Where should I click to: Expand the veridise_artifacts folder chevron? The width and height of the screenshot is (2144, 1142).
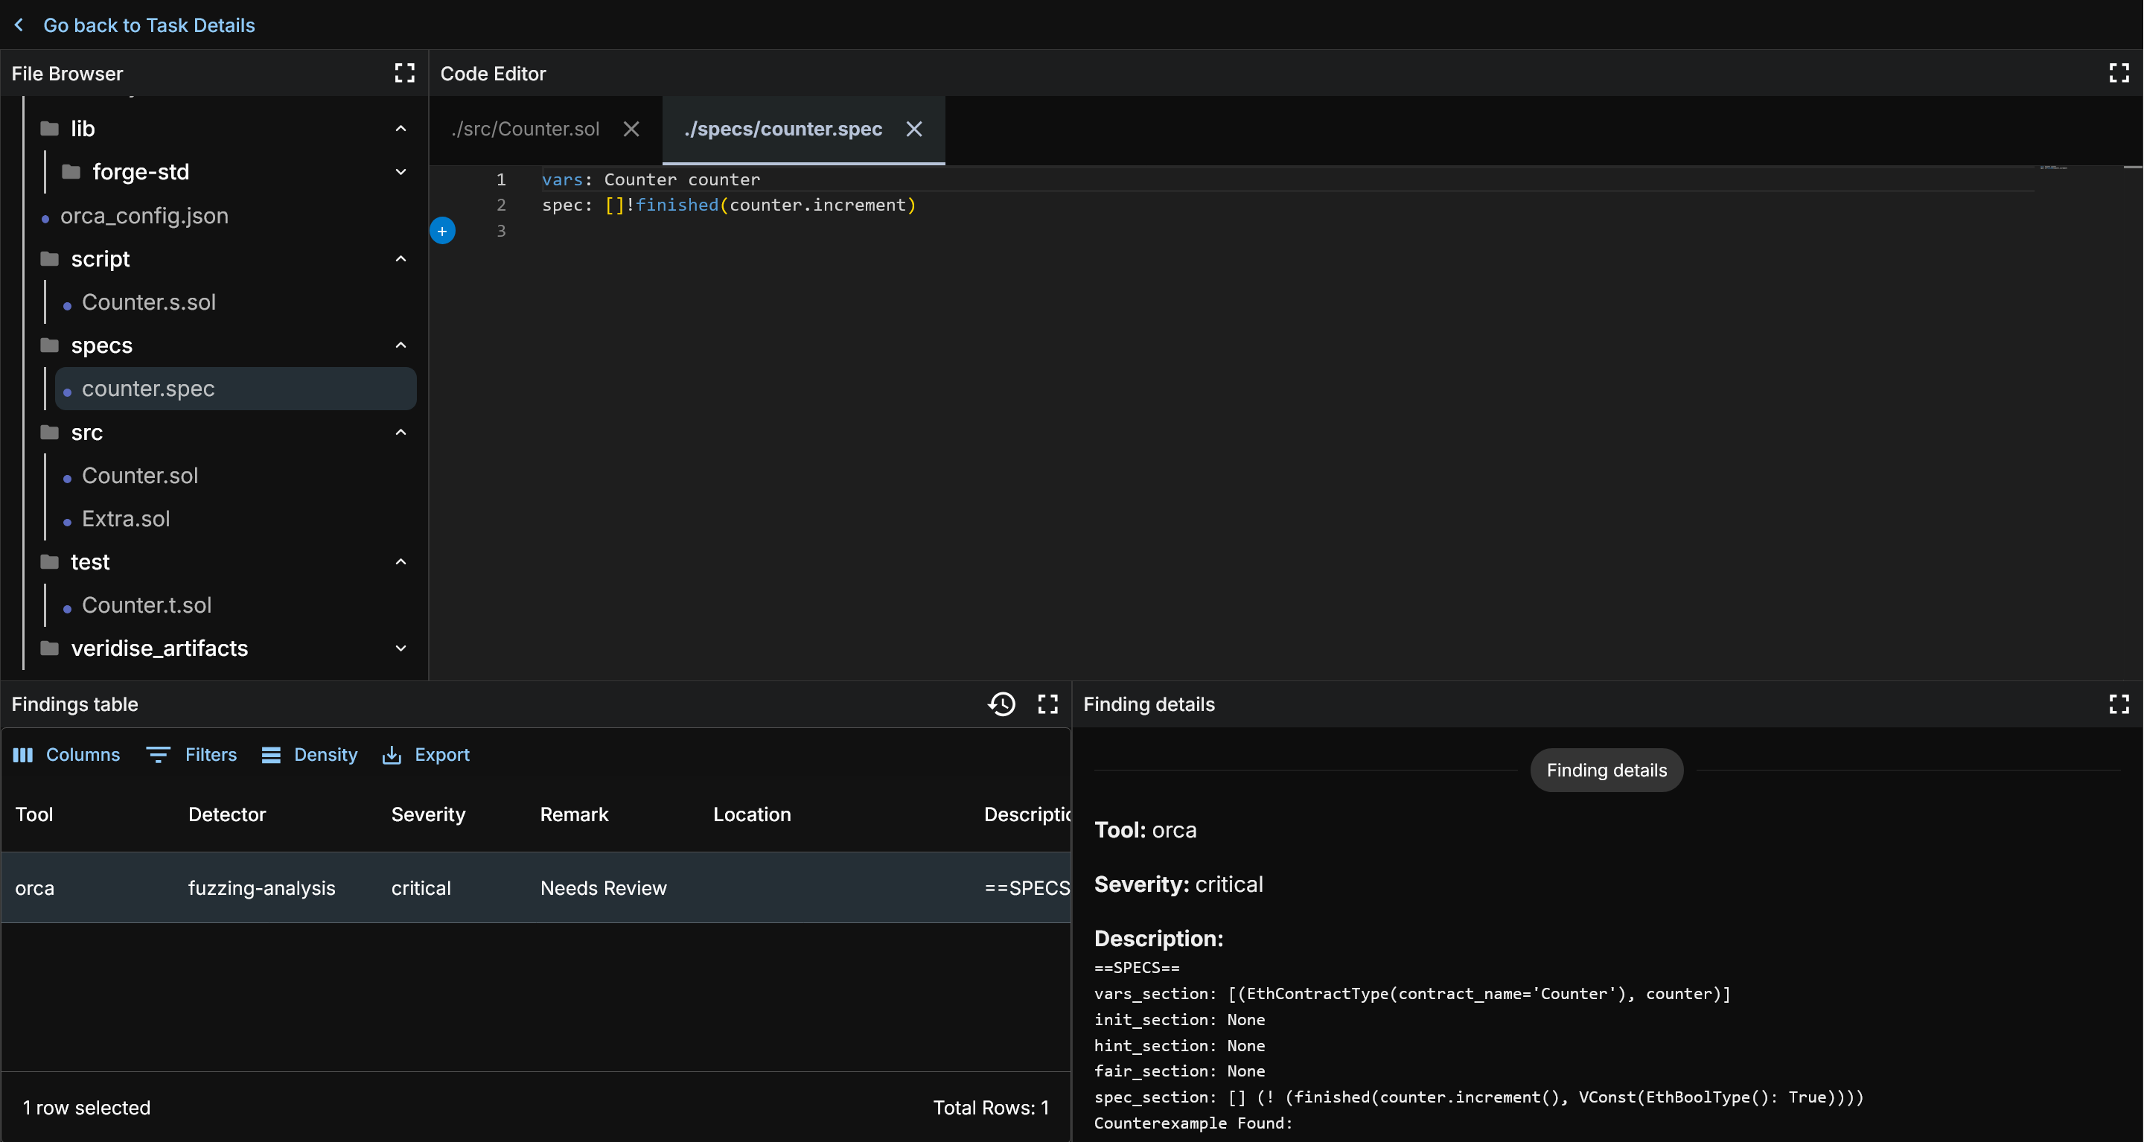401,648
